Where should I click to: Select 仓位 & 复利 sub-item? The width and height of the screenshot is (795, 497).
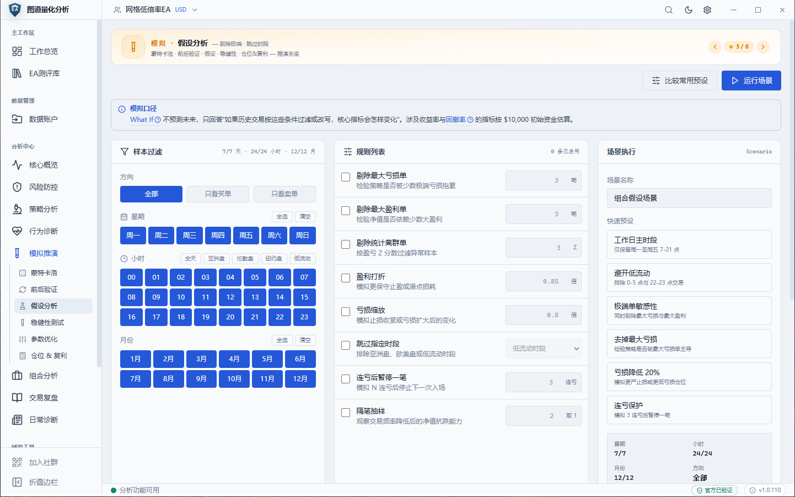pos(53,356)
